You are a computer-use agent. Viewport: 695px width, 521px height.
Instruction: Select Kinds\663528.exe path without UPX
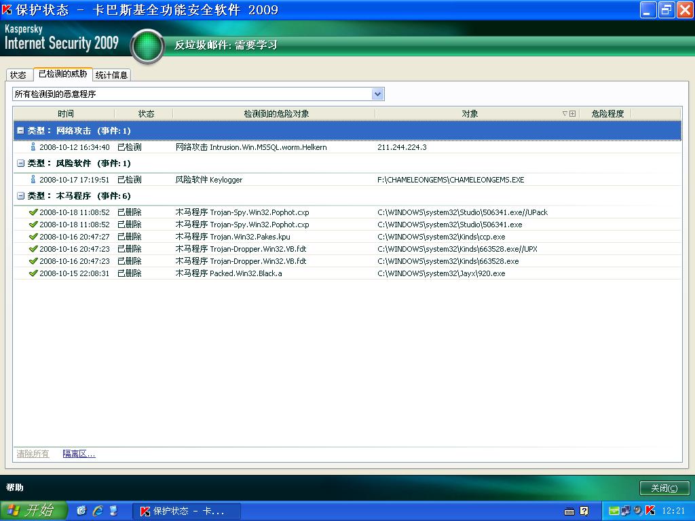coord(448,261)
